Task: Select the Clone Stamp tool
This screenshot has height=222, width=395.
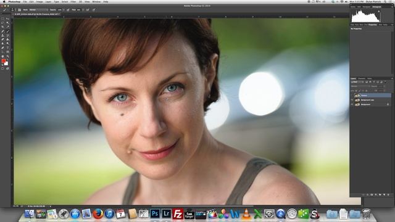Action: tap(2, 35)
